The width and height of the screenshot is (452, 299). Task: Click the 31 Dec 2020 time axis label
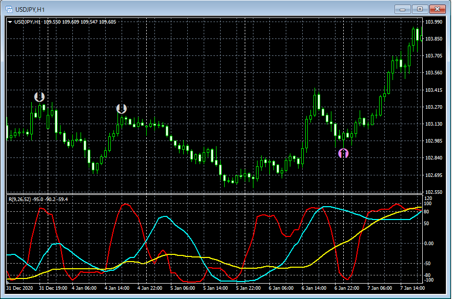click(20, 288)
